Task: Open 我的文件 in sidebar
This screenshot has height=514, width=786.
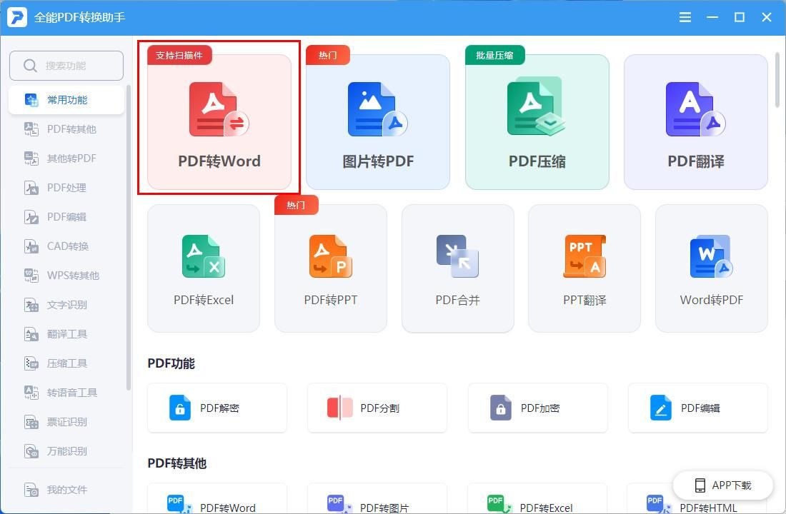Action: click(66, 490)
